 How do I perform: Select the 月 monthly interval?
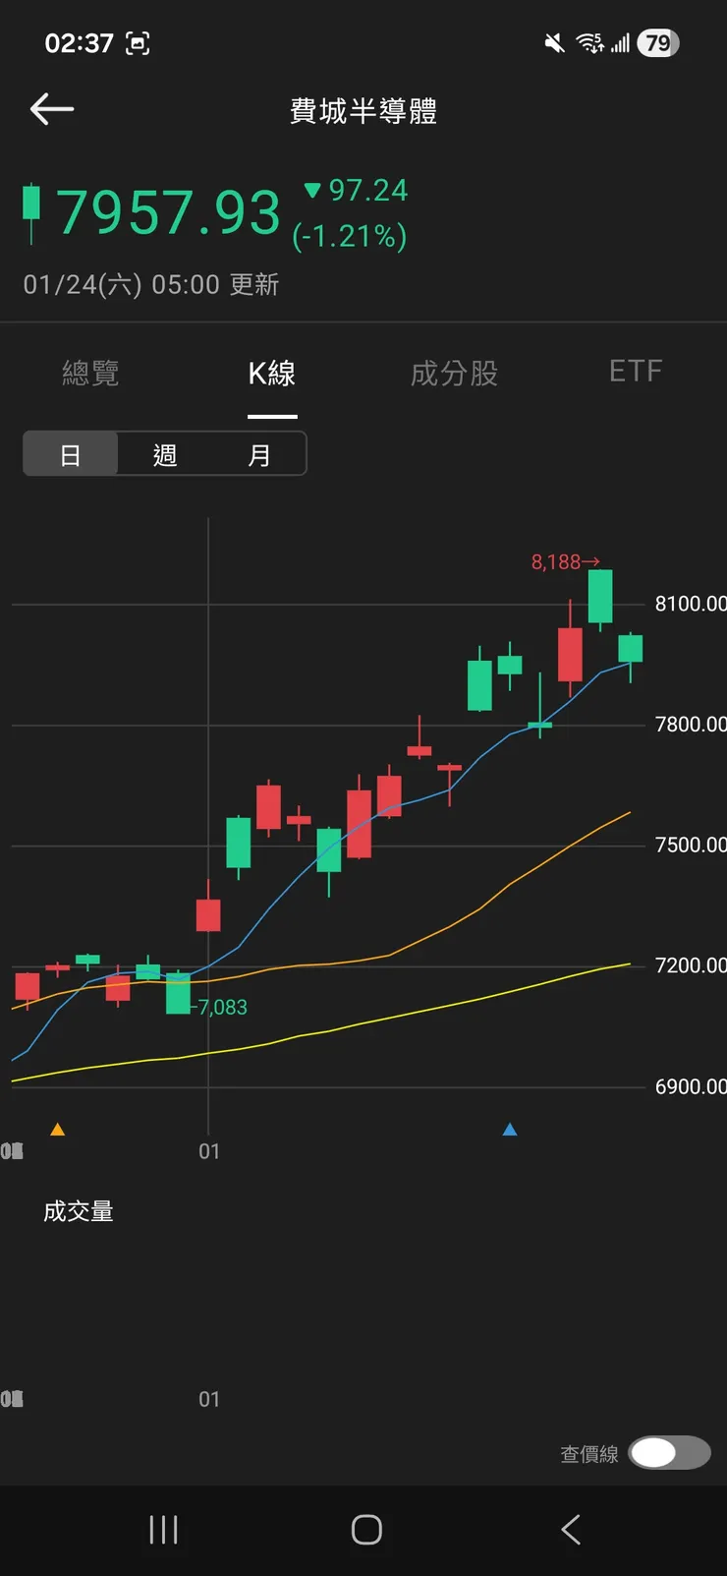click(258, 454)
